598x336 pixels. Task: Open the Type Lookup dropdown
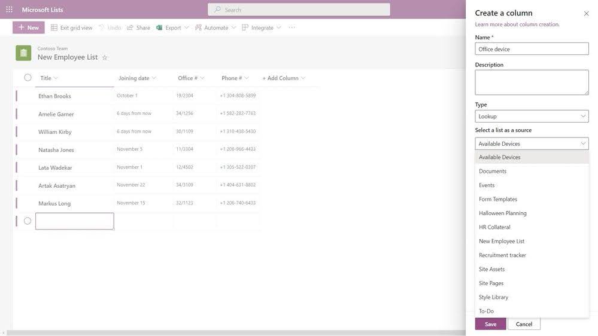coord(532,116)
